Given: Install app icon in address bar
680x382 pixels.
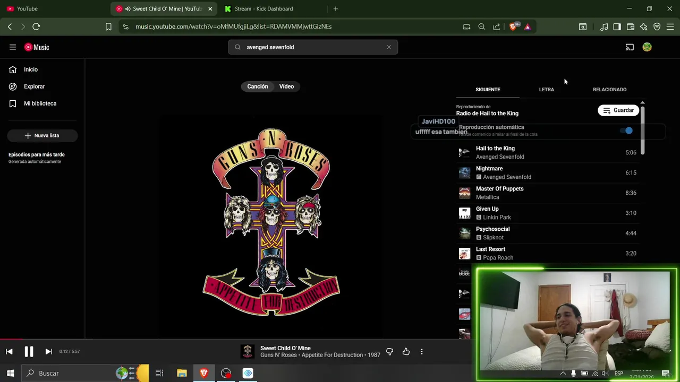Looking at the screenshot, I should coord(466,27).
